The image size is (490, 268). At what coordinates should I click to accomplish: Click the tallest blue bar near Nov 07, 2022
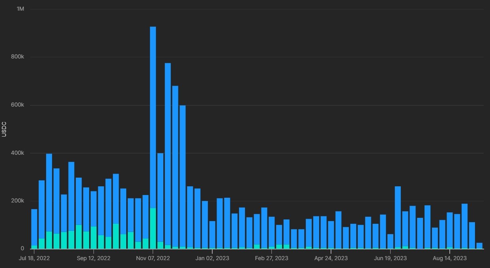tap(153, 118)
